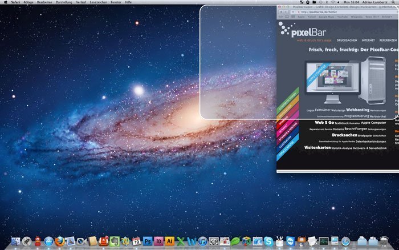This screenshot has height=250, width=399.
Task: Open Safari compass icon in Dock
Action: 345,241
